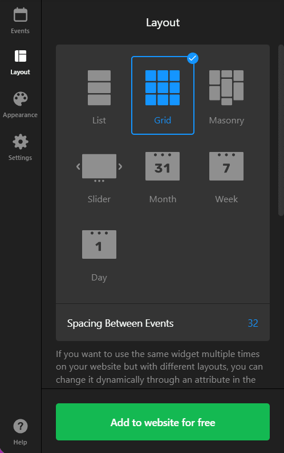Screen dimensions: 284x453
Task: Click the Layout panel heading
Action: pos(163,22)
